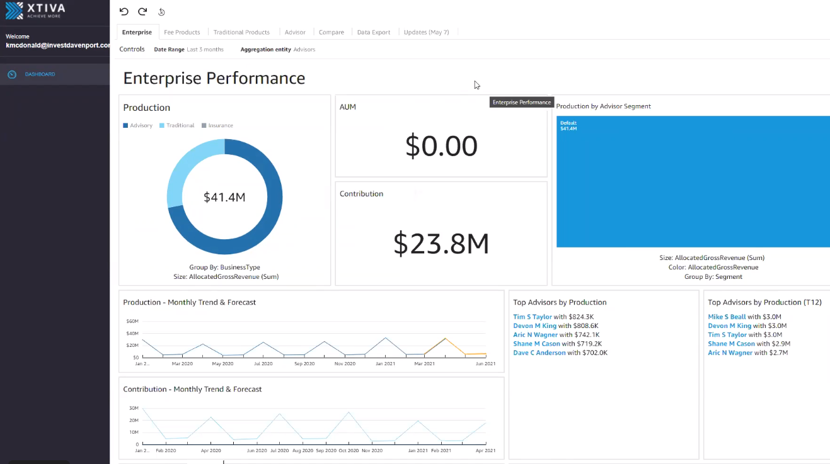Image resolution: width=830 pixels, height=464 pixels.
Task: Click Mike S Beall in Top Advisors (T12) list
Action: [x=727, y=317]
